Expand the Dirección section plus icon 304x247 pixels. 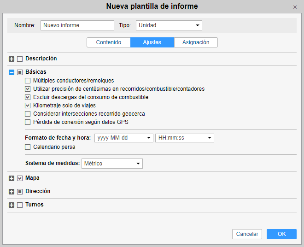(12, 192)
